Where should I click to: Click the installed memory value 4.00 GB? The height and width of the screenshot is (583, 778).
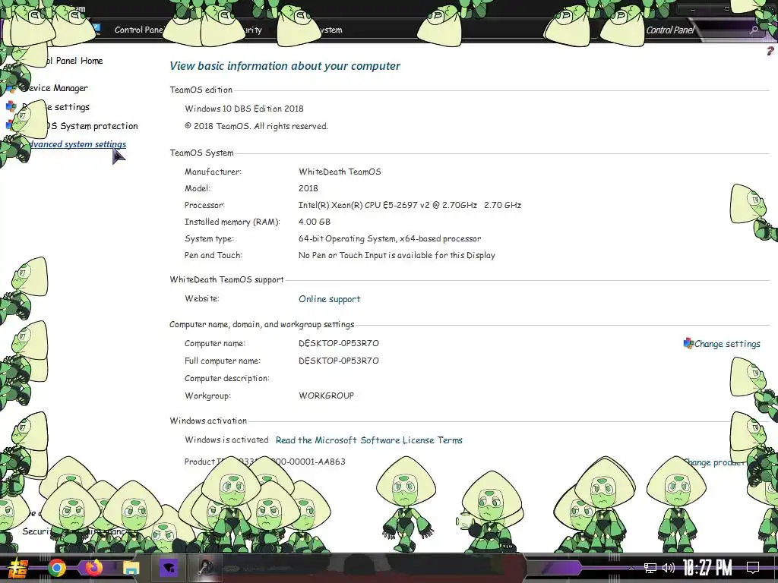[x=314, y=222]
